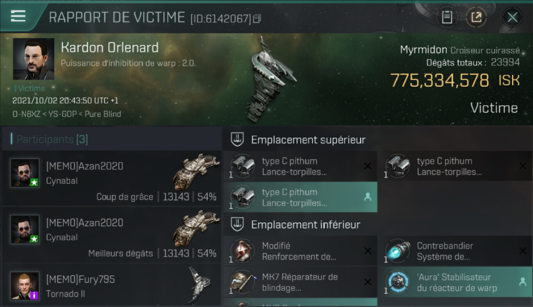533x307 pixels.
Task: Share the kill report externally
Action: coord(476,17)
